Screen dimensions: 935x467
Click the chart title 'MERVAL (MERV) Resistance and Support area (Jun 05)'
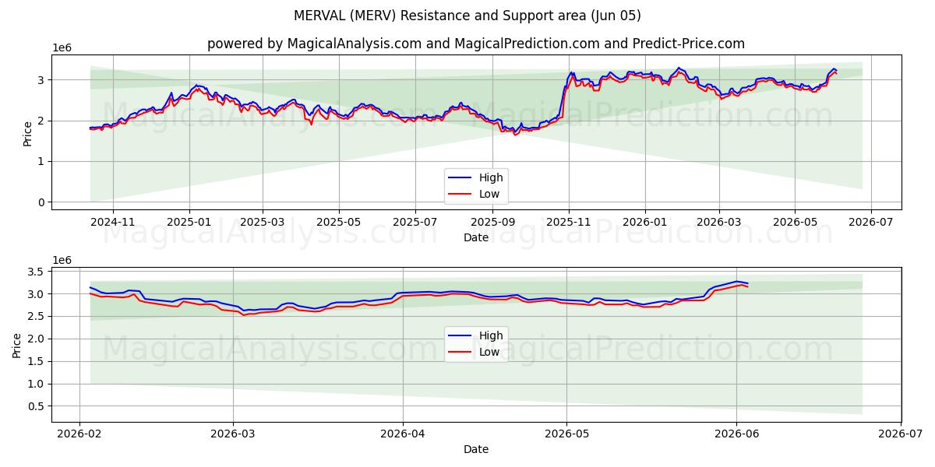pyautogui.click(x=467, y=16)
